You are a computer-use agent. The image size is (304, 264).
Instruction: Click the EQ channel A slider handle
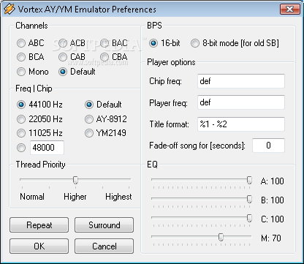click(x=249, y=180)
